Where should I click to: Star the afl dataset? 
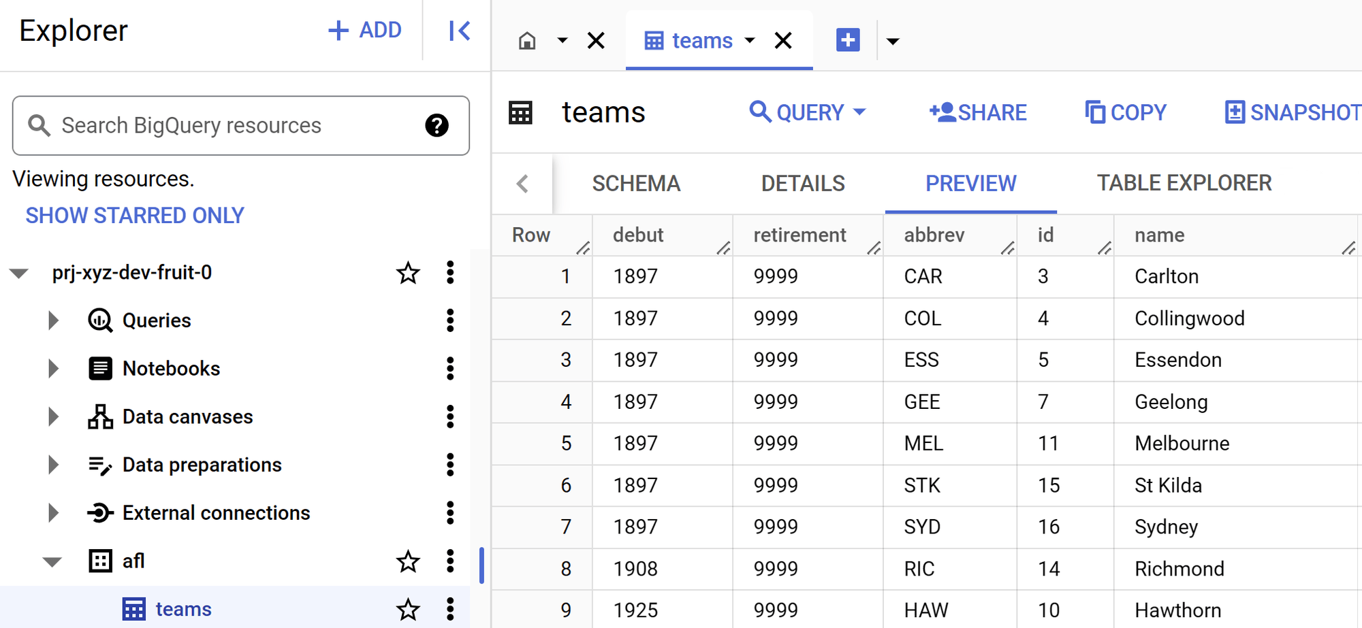[407, 561]
